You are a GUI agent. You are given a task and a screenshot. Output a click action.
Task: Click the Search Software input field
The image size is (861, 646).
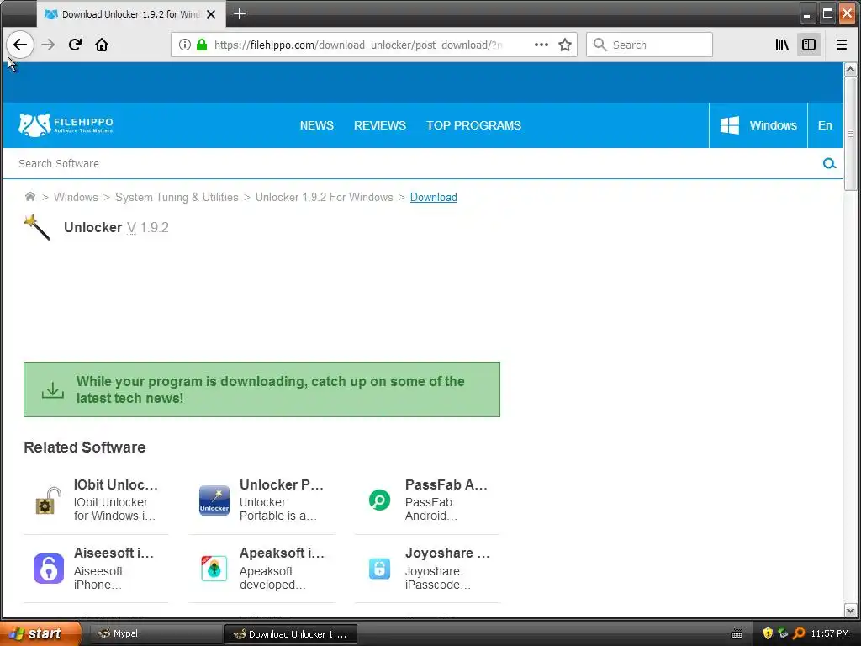(x=412, y=164)
